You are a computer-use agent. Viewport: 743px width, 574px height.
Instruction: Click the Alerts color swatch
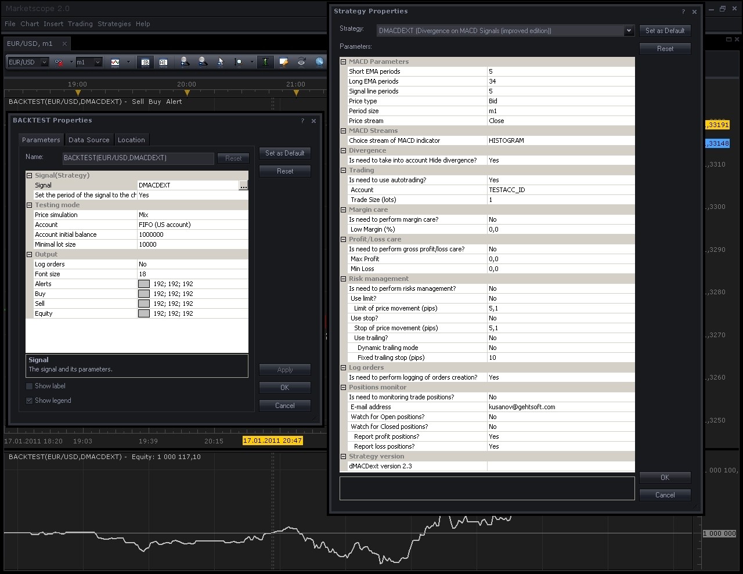tap(144, 284)
